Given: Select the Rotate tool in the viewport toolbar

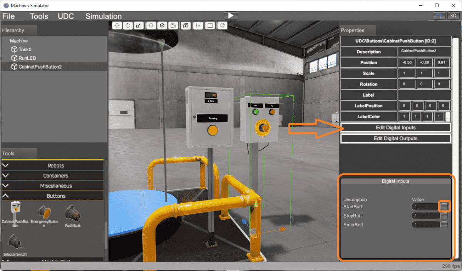Looking at the screenshot, I should click(127, 25).
